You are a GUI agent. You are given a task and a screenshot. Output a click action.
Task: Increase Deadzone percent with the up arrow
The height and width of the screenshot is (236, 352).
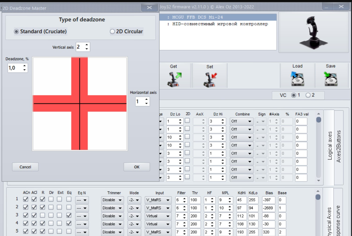24,66
